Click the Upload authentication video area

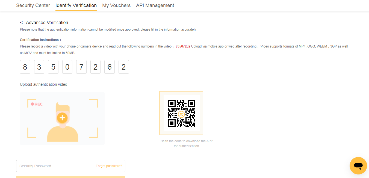[62, 118]
